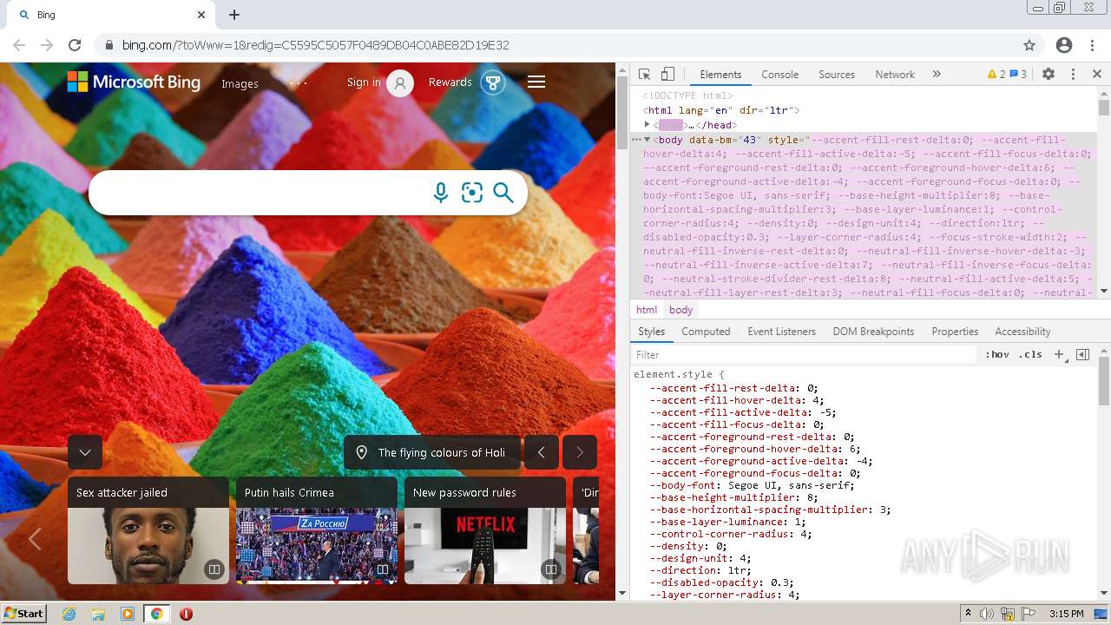Open File Explorer from taskbar
Viewport: 1111px width, 625px height.
pos(98,614)
